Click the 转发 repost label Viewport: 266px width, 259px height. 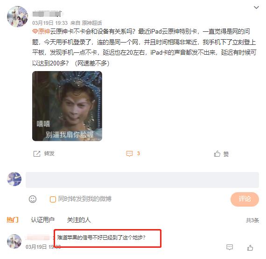click(49, 153)
